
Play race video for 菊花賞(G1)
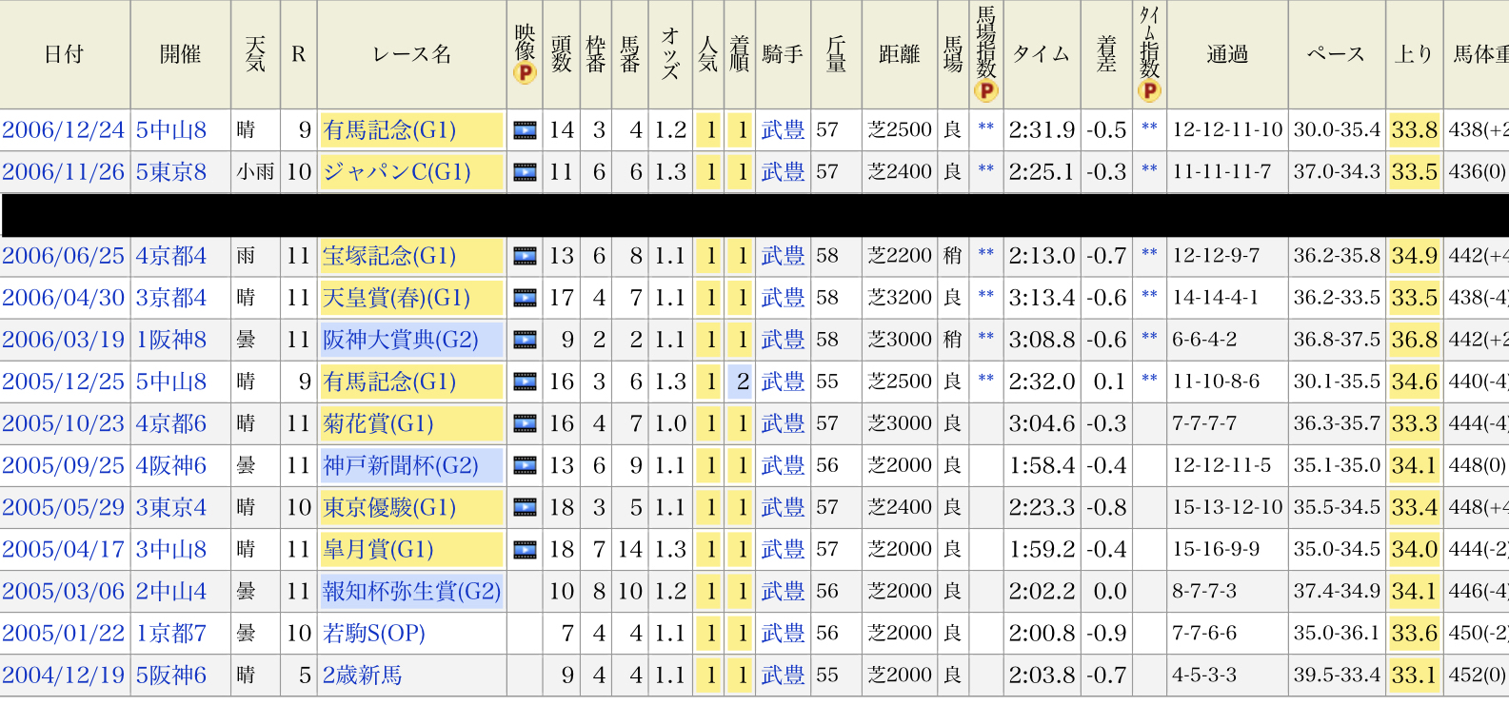point(525,423)
